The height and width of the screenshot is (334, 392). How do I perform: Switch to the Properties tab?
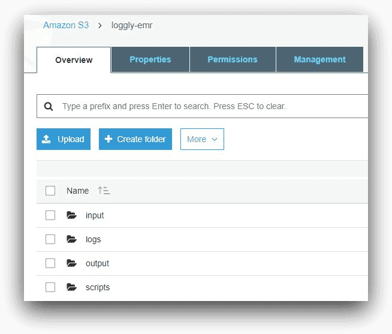click(x=150, y=59)
